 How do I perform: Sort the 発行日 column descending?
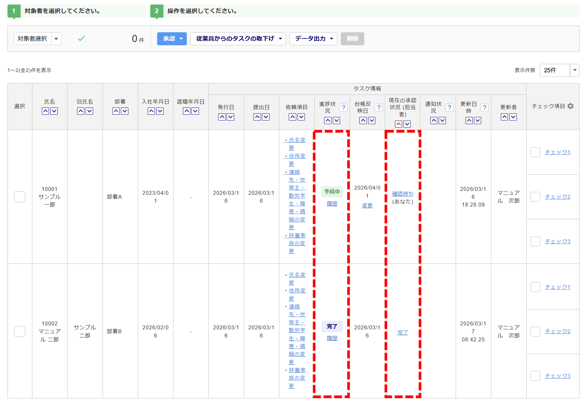230,117
